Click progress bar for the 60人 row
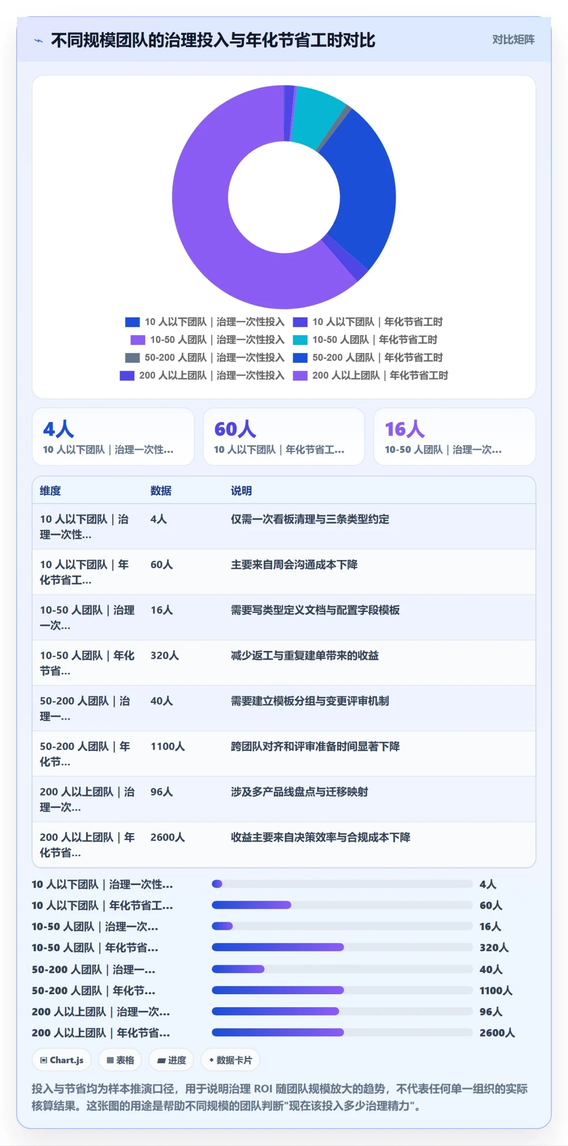Screen dimensions: 568x1146 point(342,905)
